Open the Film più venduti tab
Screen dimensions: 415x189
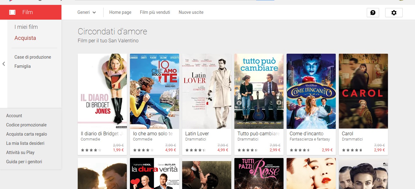point(155,12)
